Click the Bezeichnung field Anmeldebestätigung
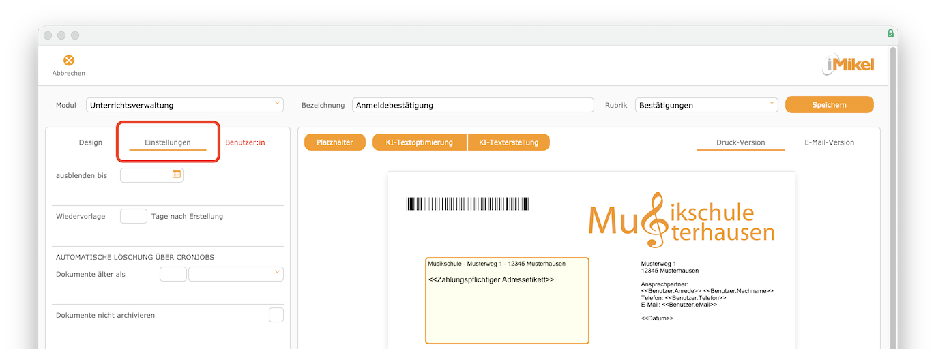The height and width of the screenshot is (349, 936). point(473,105)
